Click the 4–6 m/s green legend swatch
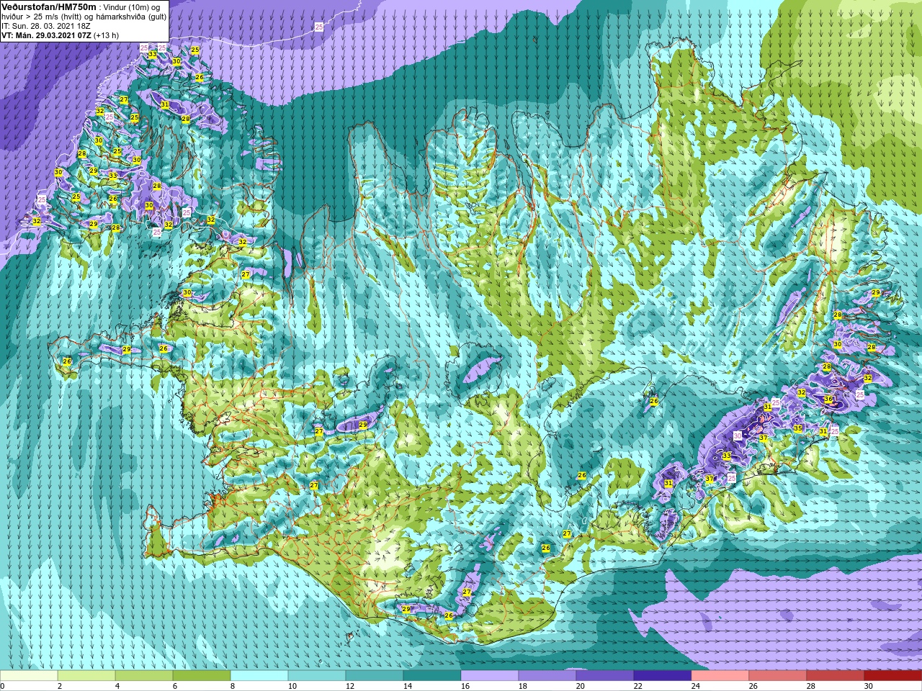The width and height of the screenshot is (922, 691). coord(144,676)
